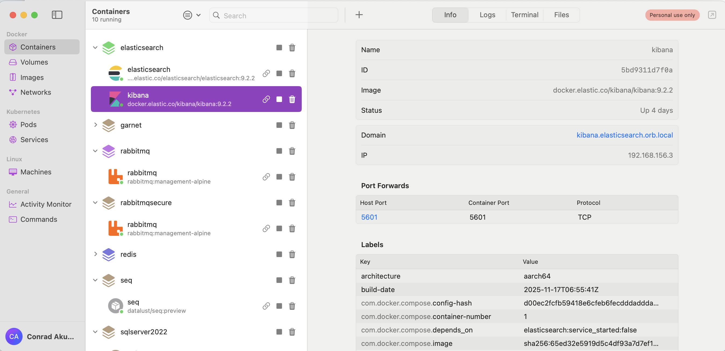Open the kibana.elasticsearch.orb.local domain link

click(624, 135)
